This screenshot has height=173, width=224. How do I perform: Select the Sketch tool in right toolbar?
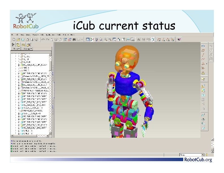[x=203, y=46]
